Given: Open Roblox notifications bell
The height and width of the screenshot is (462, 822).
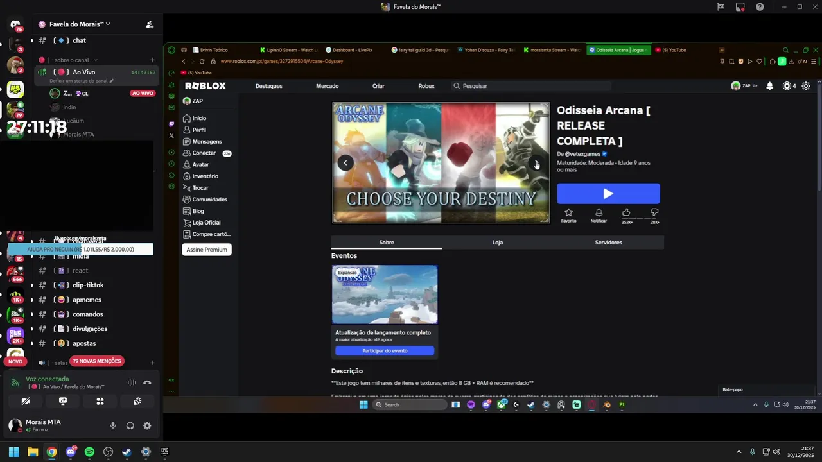Looking at the screenshot, I should click(769, 86).
